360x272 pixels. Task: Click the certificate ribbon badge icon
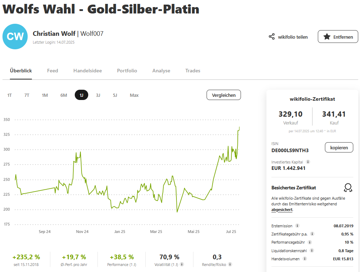click(348, 188)
